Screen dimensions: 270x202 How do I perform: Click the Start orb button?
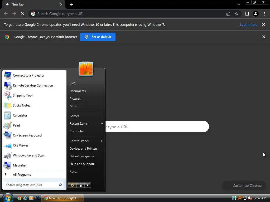click(7, 198)
